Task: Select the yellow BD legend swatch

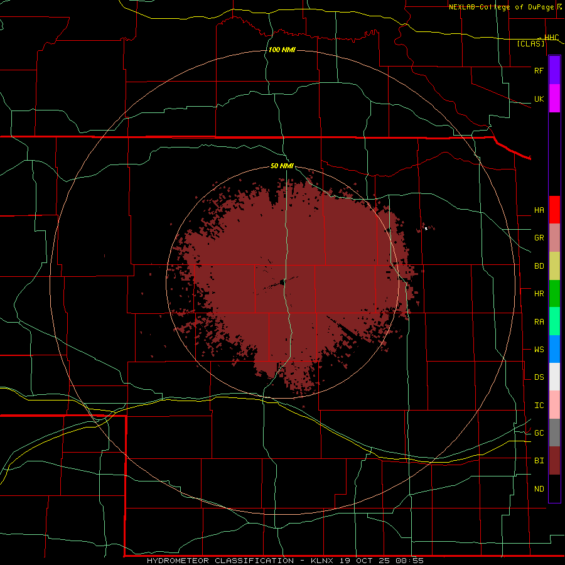Action: [554, 266]
